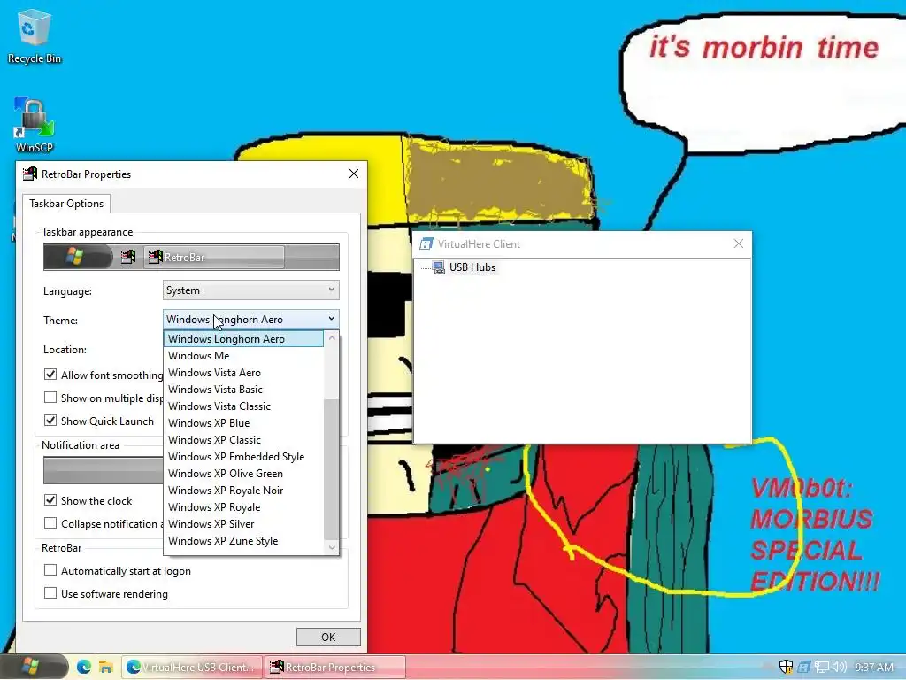Click the RetroBar button in taskbar preview
906x680 pixels.
coord(214,258)
